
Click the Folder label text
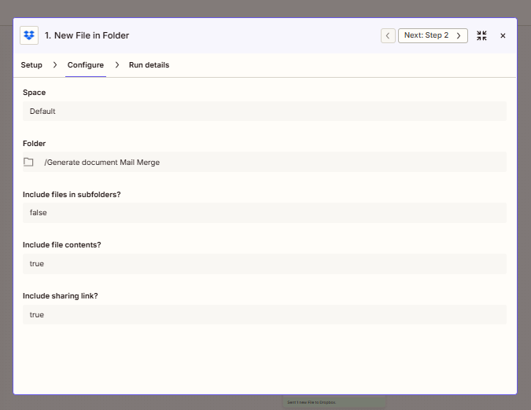35,144
